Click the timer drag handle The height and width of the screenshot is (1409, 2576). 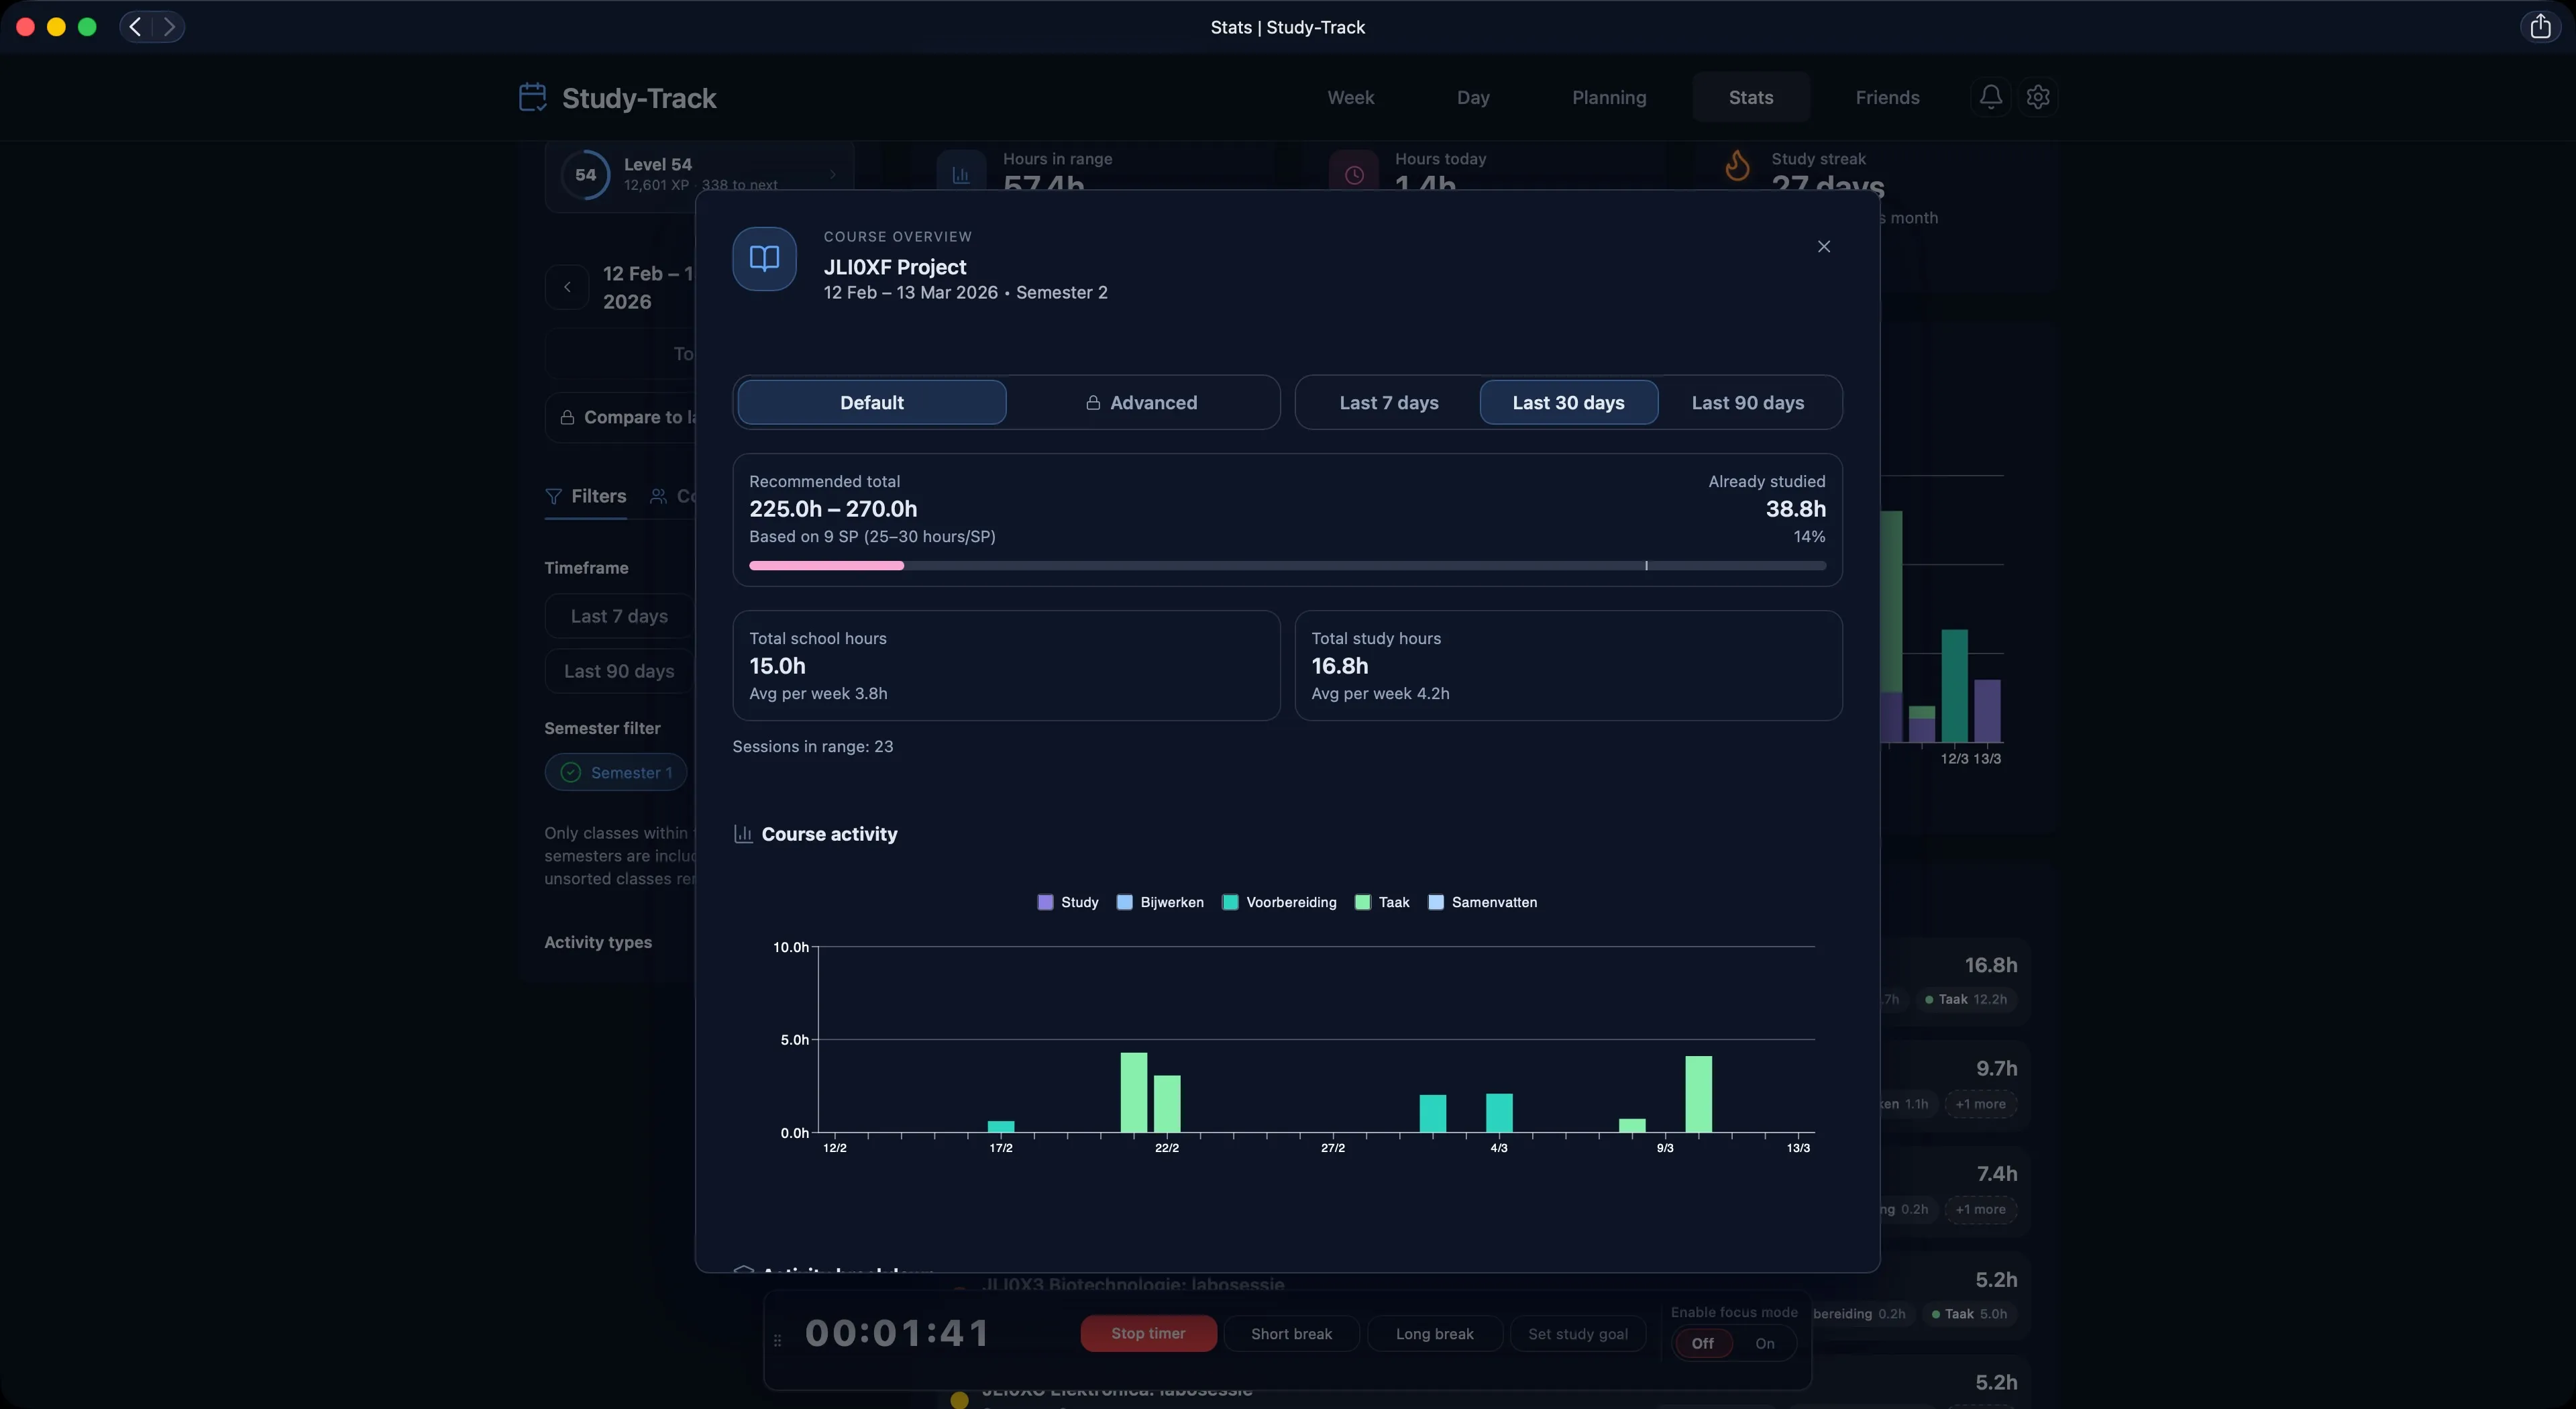tap(777, 1340)
